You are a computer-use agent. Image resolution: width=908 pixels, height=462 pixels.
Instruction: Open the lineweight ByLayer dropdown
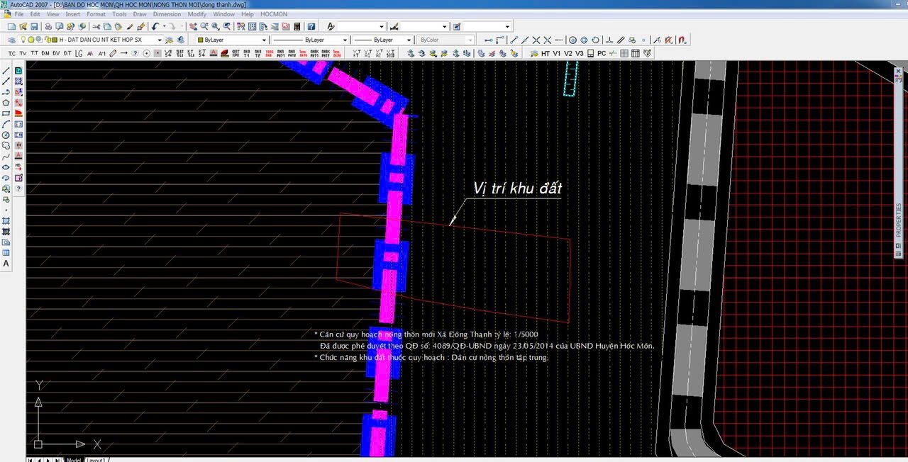click(x=409, y=40)
